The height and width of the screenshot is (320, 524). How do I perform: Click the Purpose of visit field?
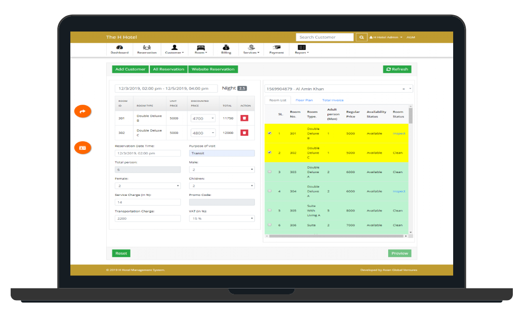[x=222, y=153]
